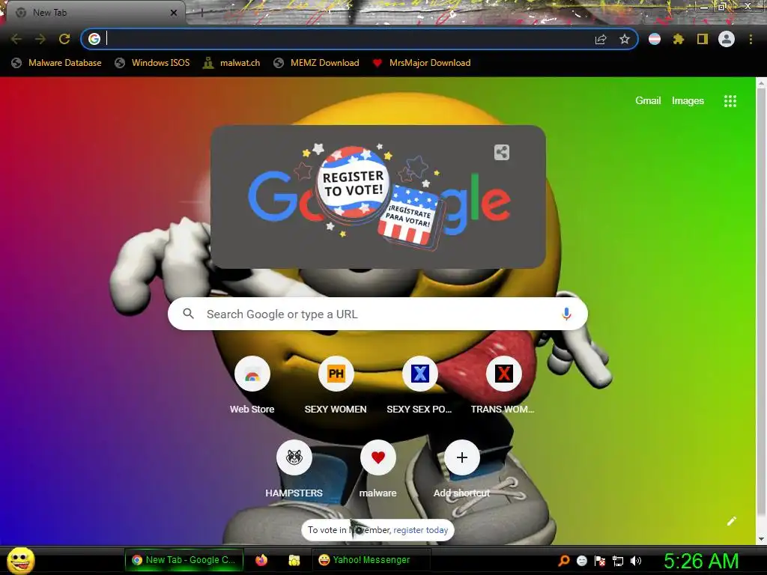Switch to Yahoo! Messenger taskbar item
Screen dimensions: 767x575
tap(371, 560)
